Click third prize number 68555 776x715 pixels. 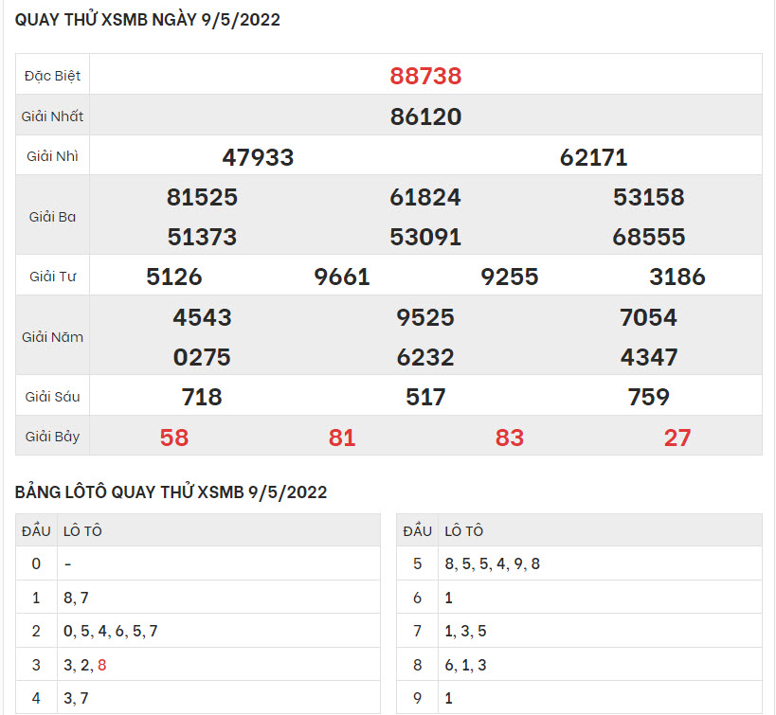point(649,237)
